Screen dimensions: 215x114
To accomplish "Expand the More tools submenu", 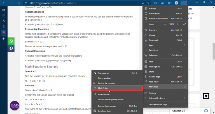I will [165, 87].
